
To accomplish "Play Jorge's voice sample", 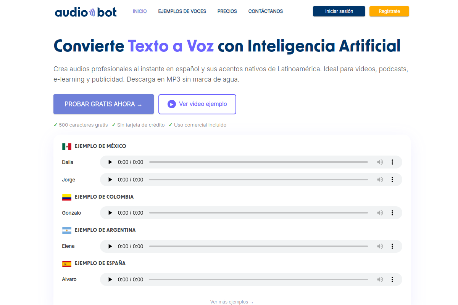I will click(x=110, y=180).
